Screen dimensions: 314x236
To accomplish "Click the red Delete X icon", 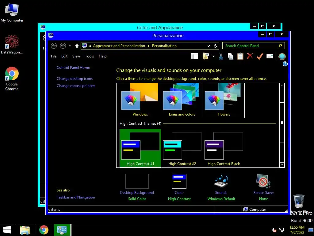I will (x=250, y=56).
